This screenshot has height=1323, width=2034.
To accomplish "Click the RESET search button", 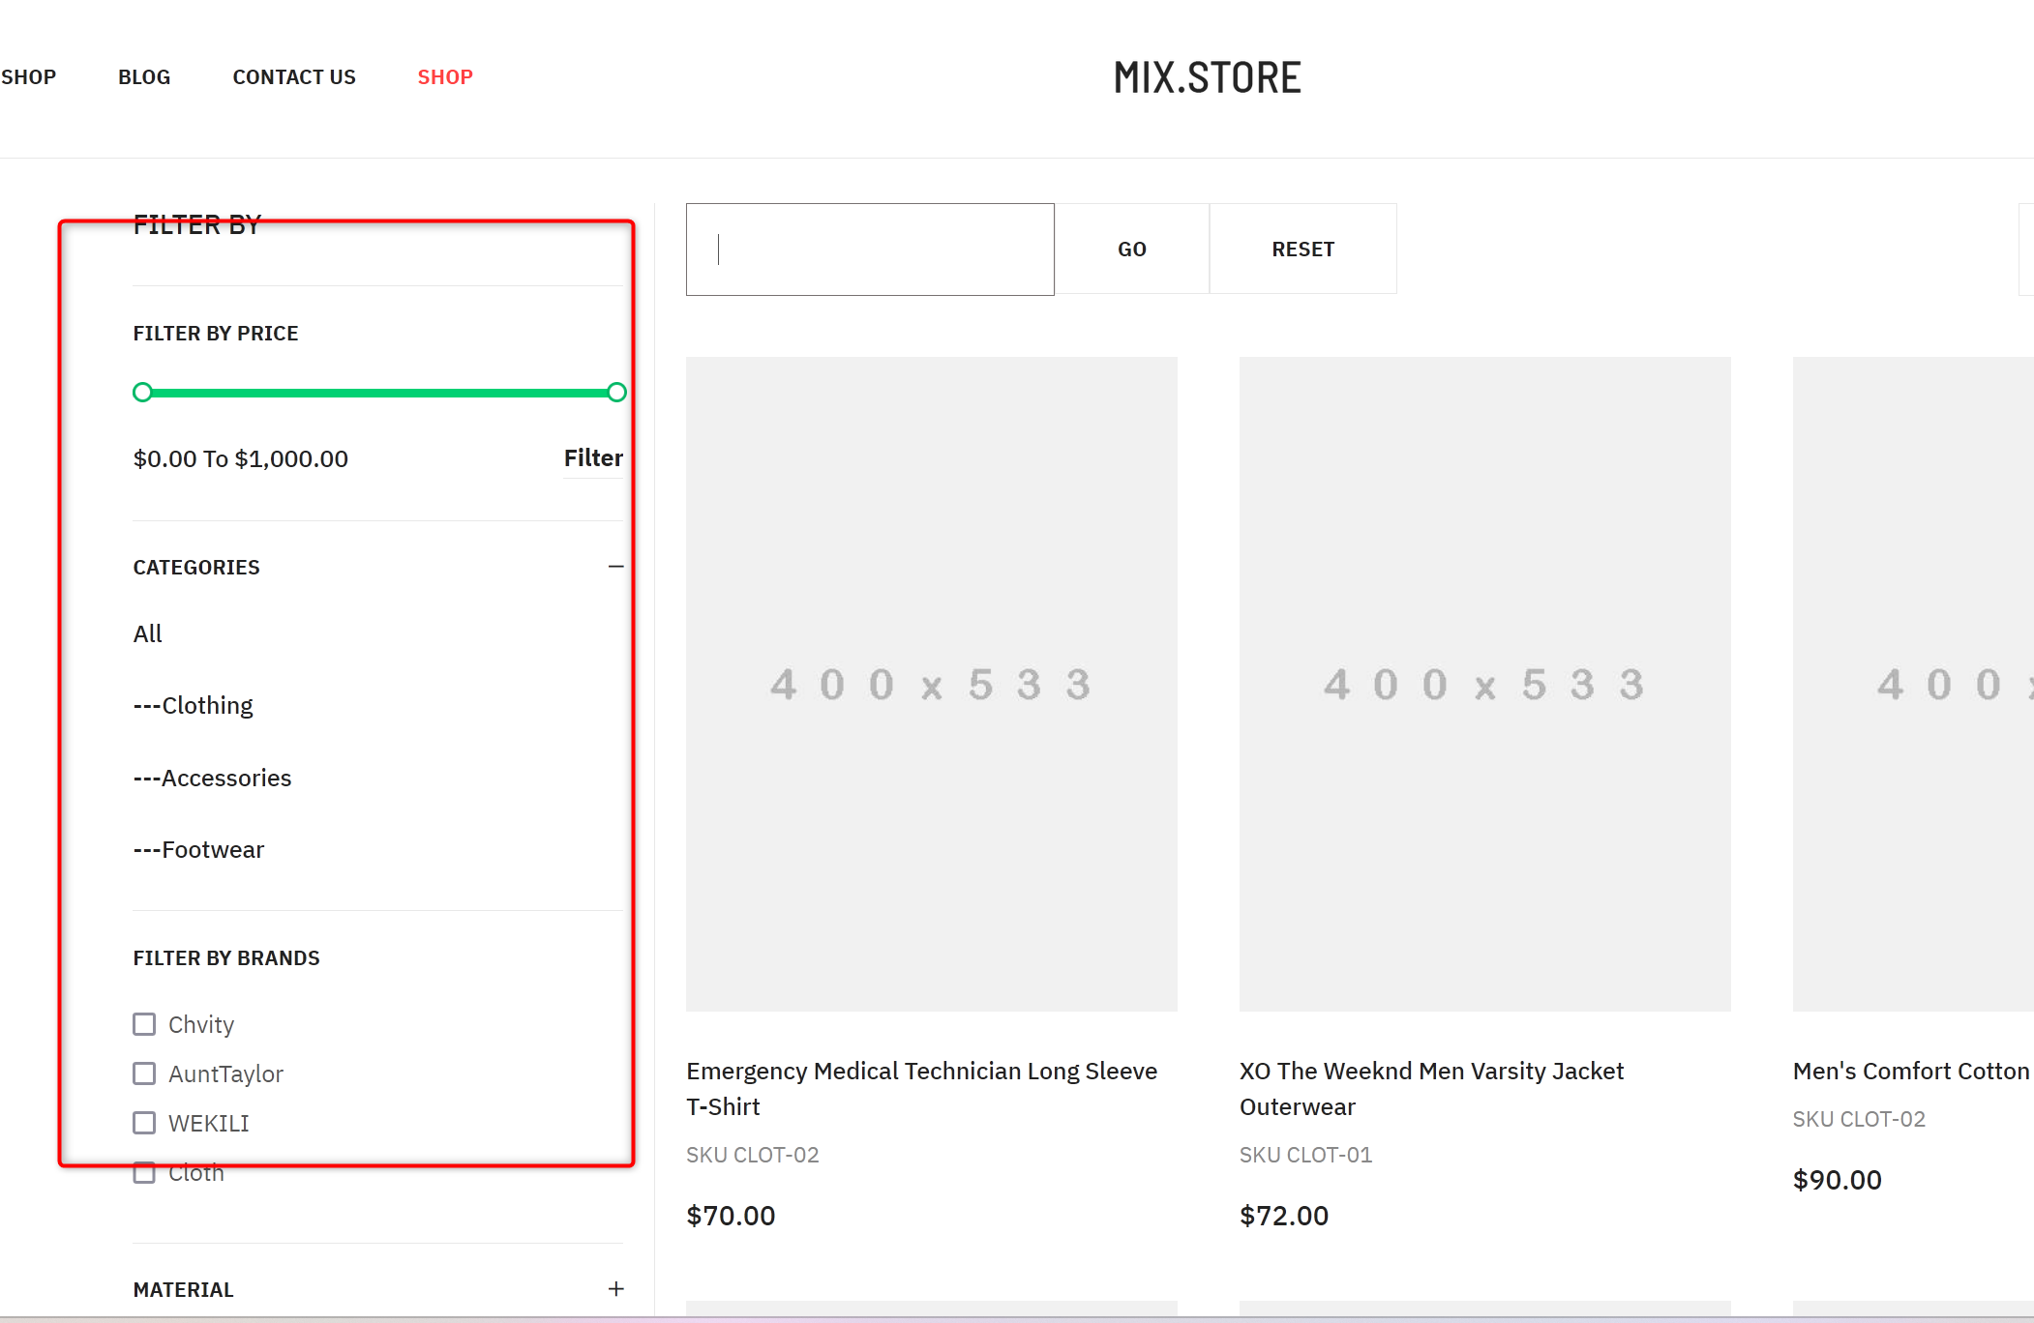I will [x=1302, y=250].
